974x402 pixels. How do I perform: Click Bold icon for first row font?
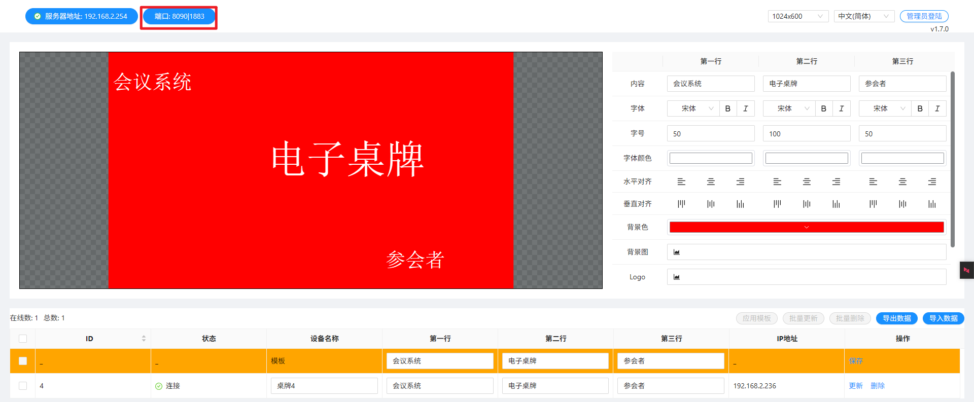click(x=727, y=108)
